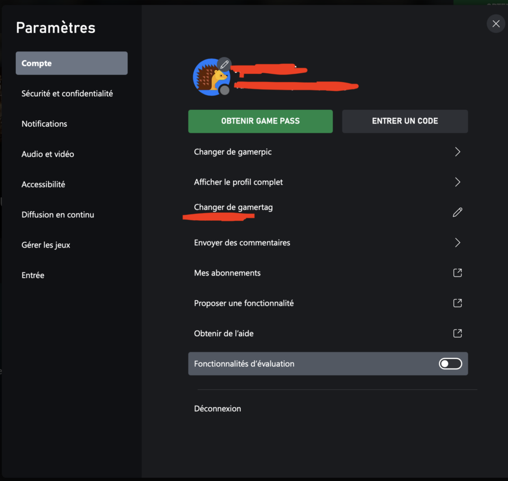Open Changer de gamerpic options

(328, 151)
